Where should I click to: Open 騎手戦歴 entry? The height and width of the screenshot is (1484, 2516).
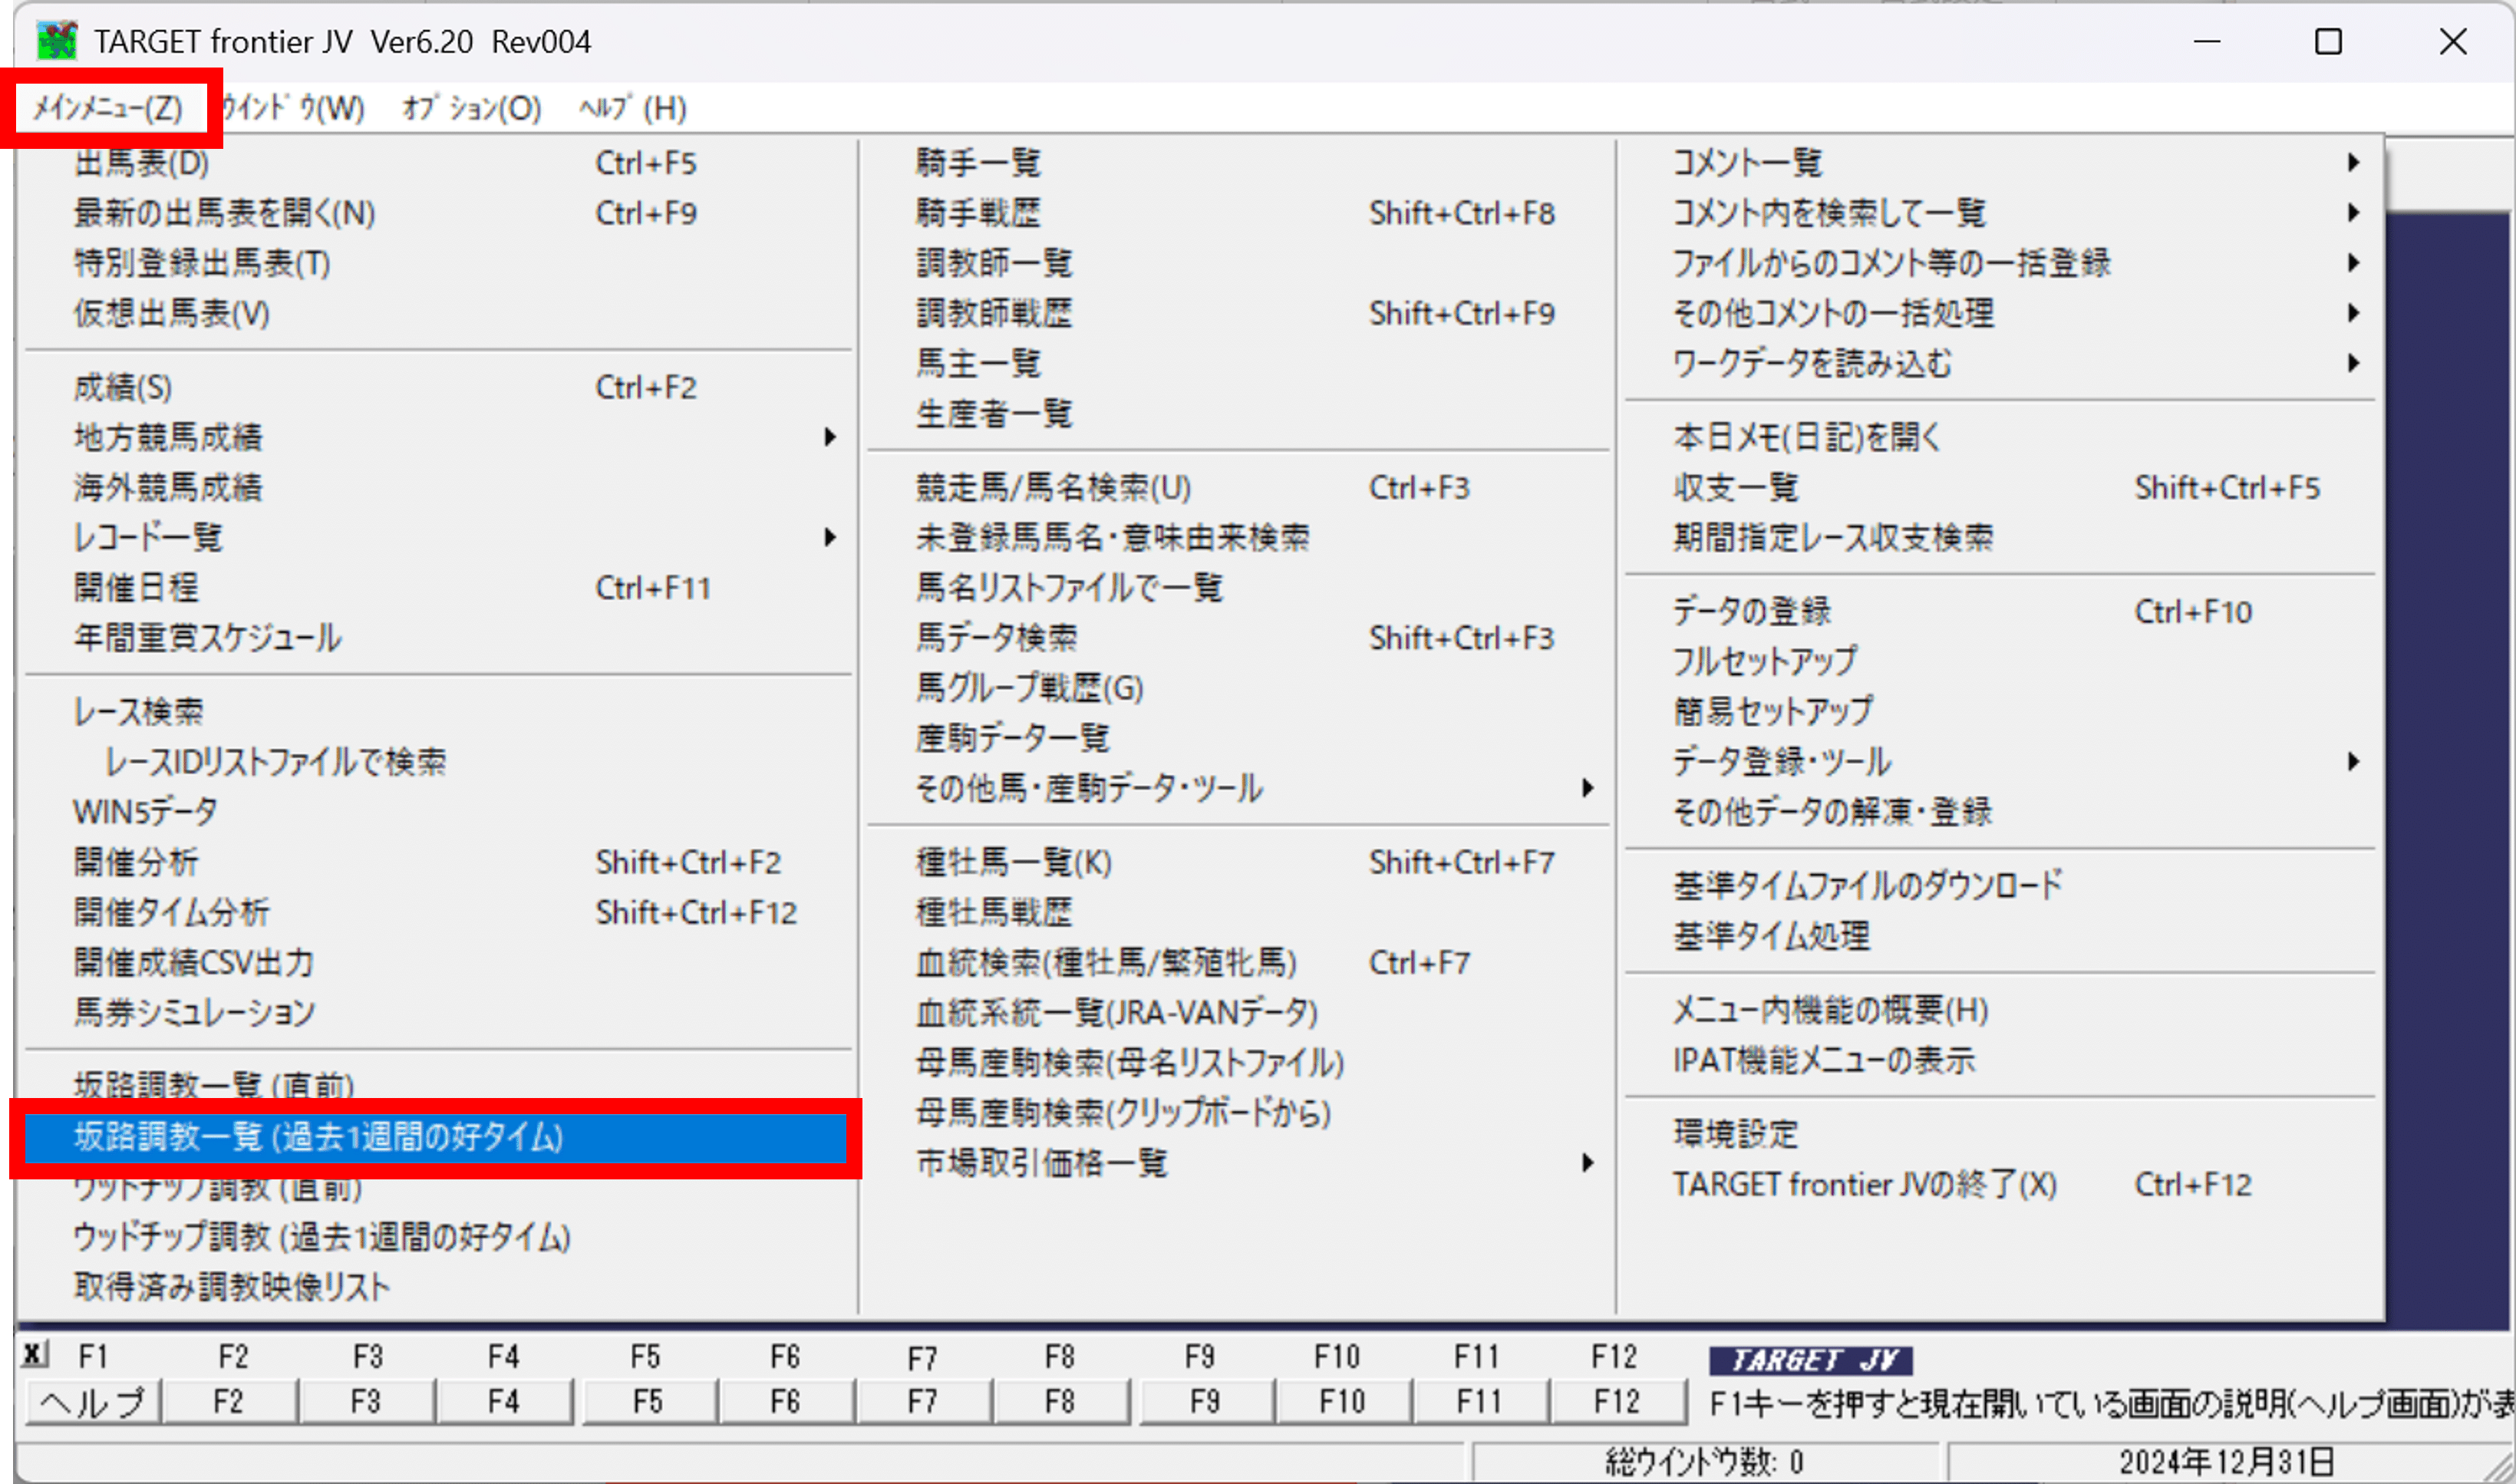coord(1238,213)
